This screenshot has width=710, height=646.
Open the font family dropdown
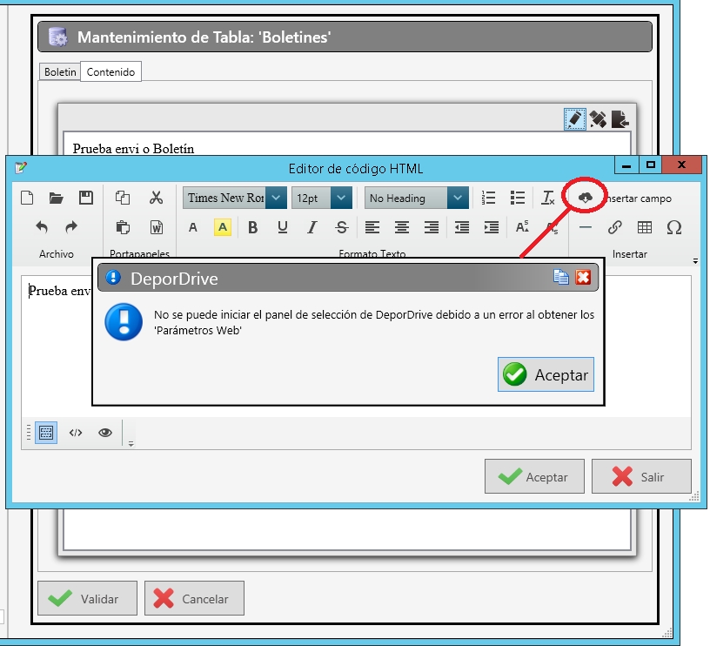276,198
